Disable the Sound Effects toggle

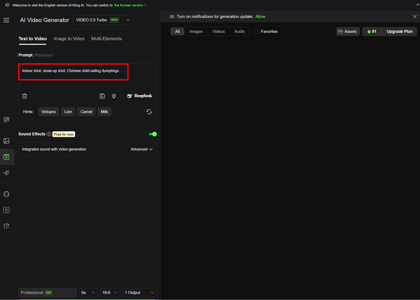click(x=153, y=134)
